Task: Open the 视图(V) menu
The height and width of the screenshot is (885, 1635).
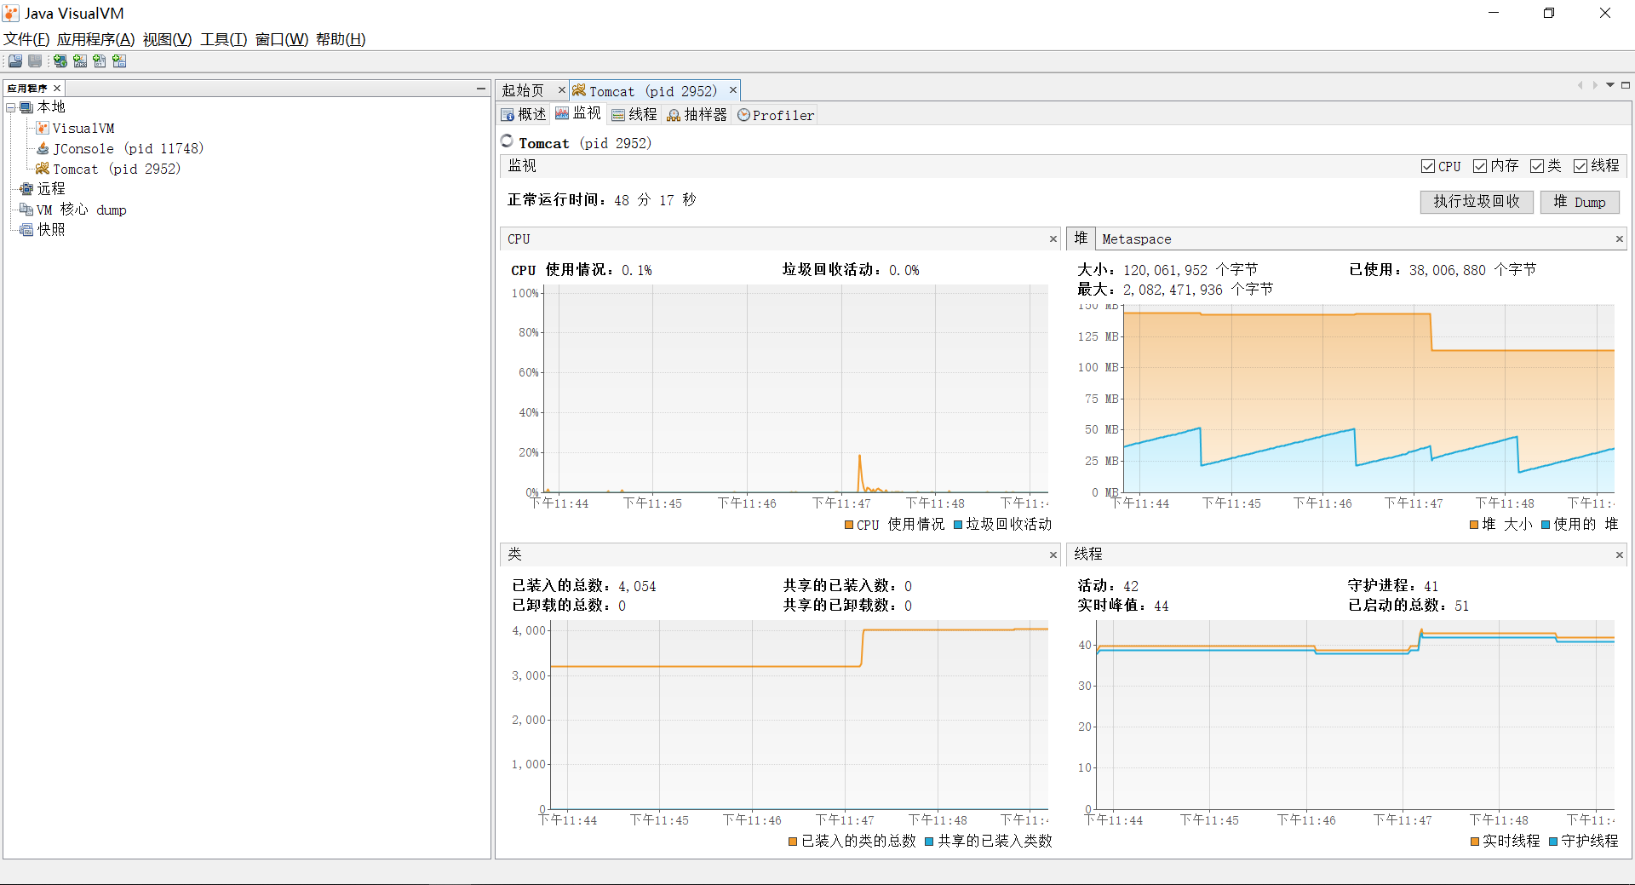Action: point(168,39)
